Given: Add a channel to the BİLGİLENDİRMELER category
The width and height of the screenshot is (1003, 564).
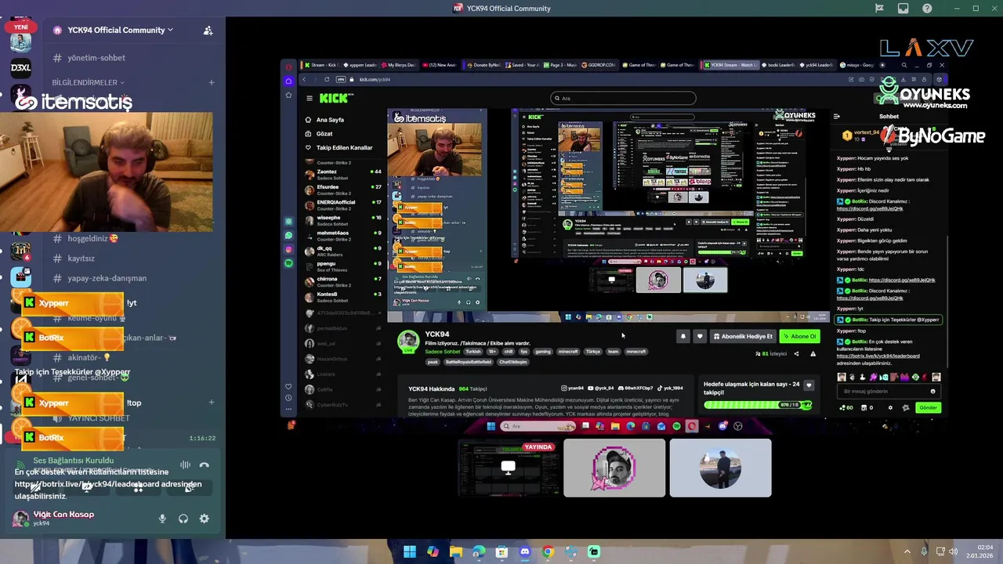Looking at the screenshot, I should 211,82.
